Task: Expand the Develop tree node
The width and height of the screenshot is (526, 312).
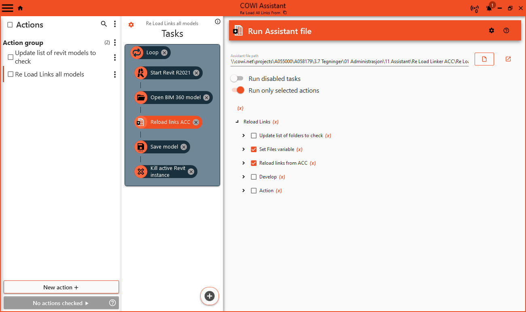Action: [244, 177]
